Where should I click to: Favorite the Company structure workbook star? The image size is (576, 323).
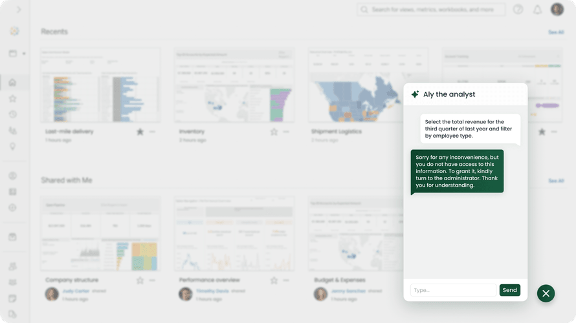pyautogui.click(x=140, y=280)
